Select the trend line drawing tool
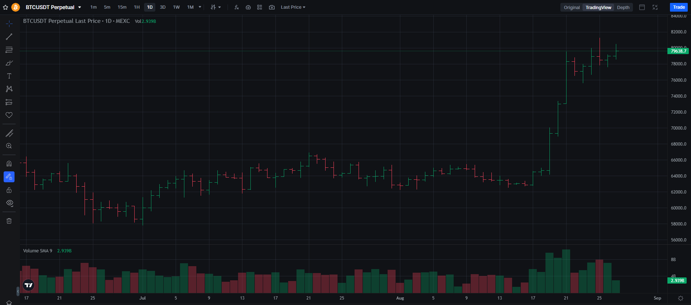The width and height of the screenshot is (691, 305). point(9,37)
